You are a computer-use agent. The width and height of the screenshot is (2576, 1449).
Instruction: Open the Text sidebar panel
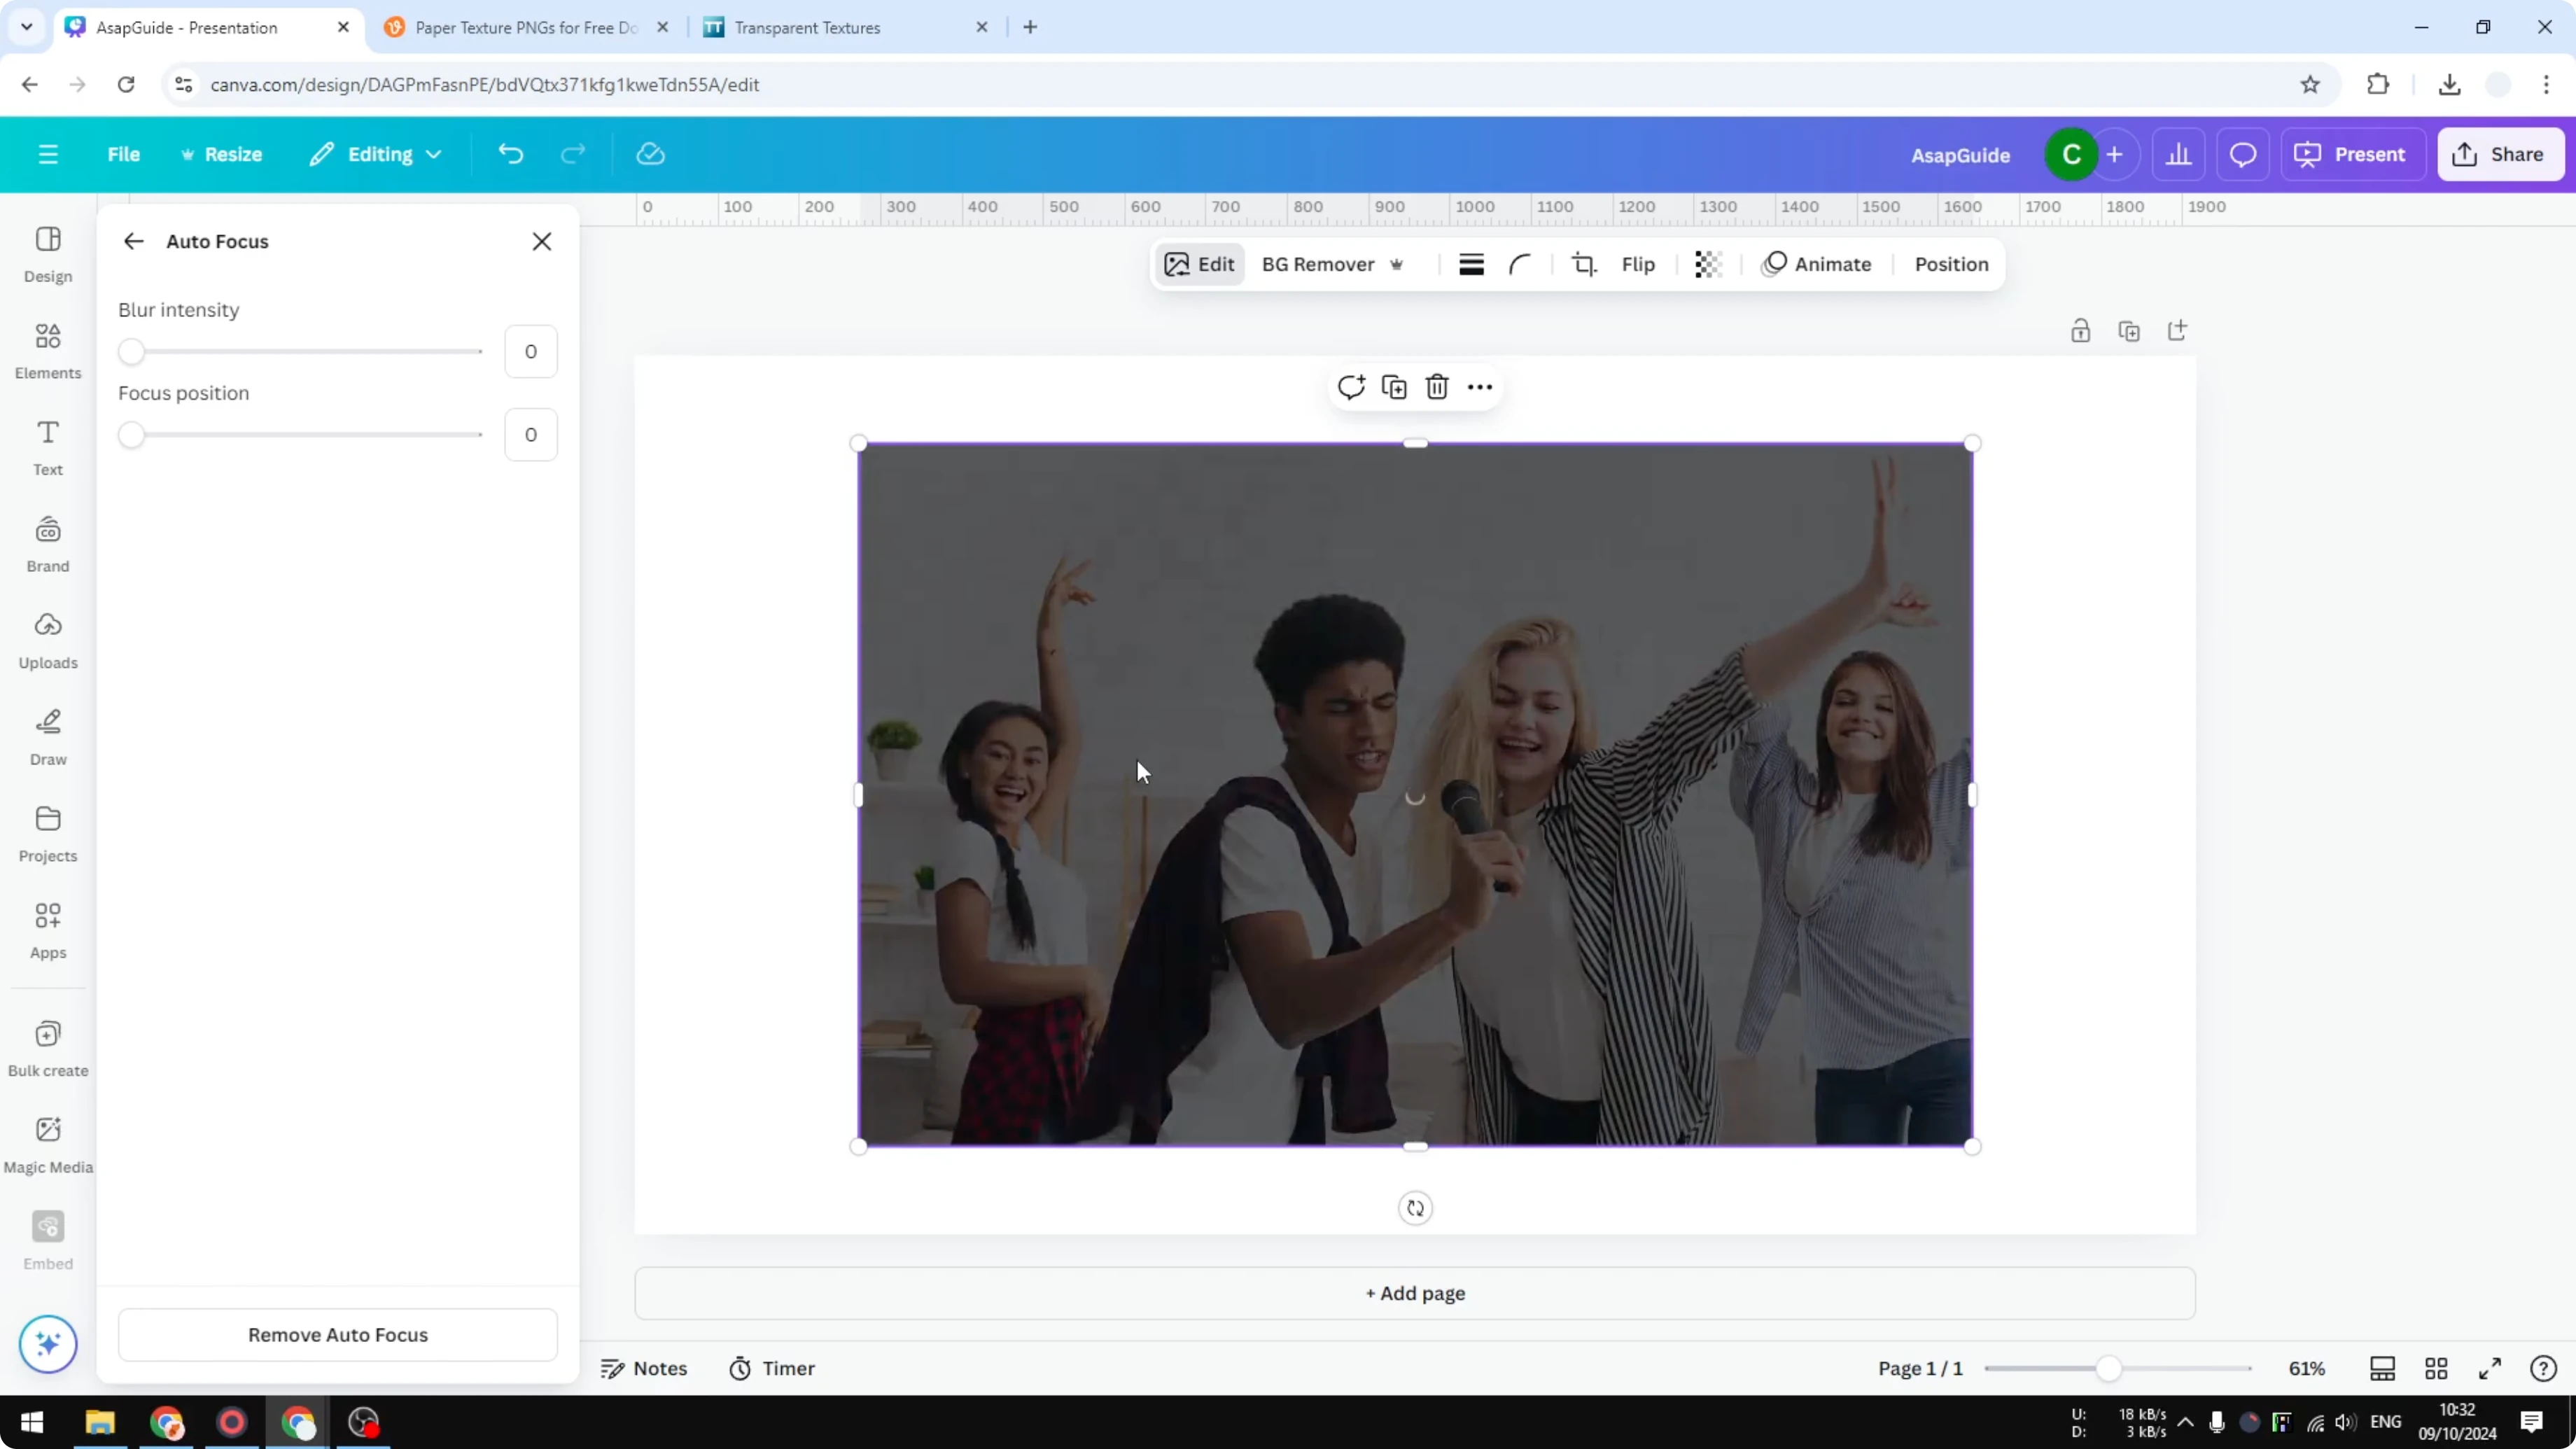click(x=48, y=447)
